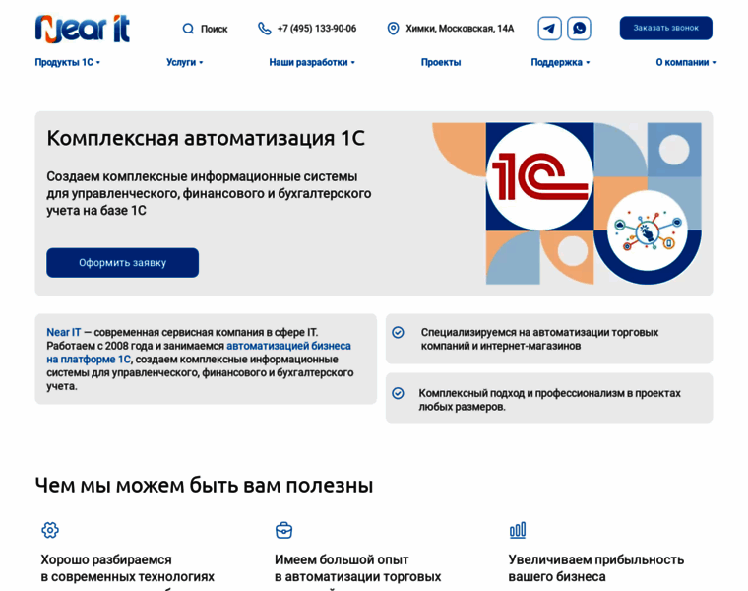The width and height of the screenshot is (748, 591).
Task: Click the checkmark icon next to 'Комплексный подход'
Action: [x=398, y=393]
